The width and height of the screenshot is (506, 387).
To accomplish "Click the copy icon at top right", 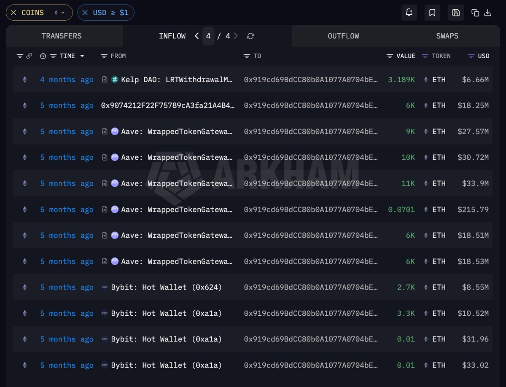I will coord(475,13).
